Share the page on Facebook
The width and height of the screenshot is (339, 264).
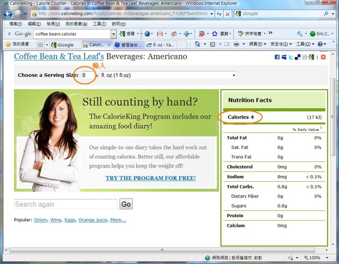point(277,57)
